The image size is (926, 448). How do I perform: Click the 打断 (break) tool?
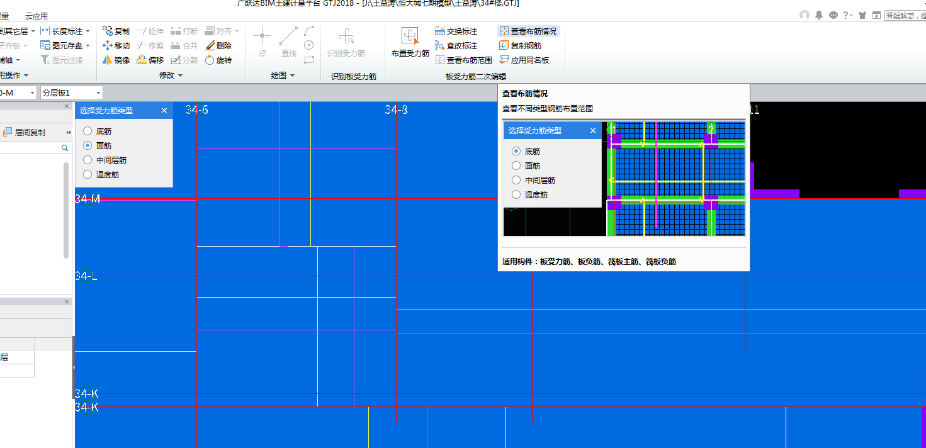(x=184, y=31)
